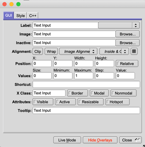This screenshot has width=145, height=147.
Task: Click the window resize corner handle
Action: pos(144,146)
